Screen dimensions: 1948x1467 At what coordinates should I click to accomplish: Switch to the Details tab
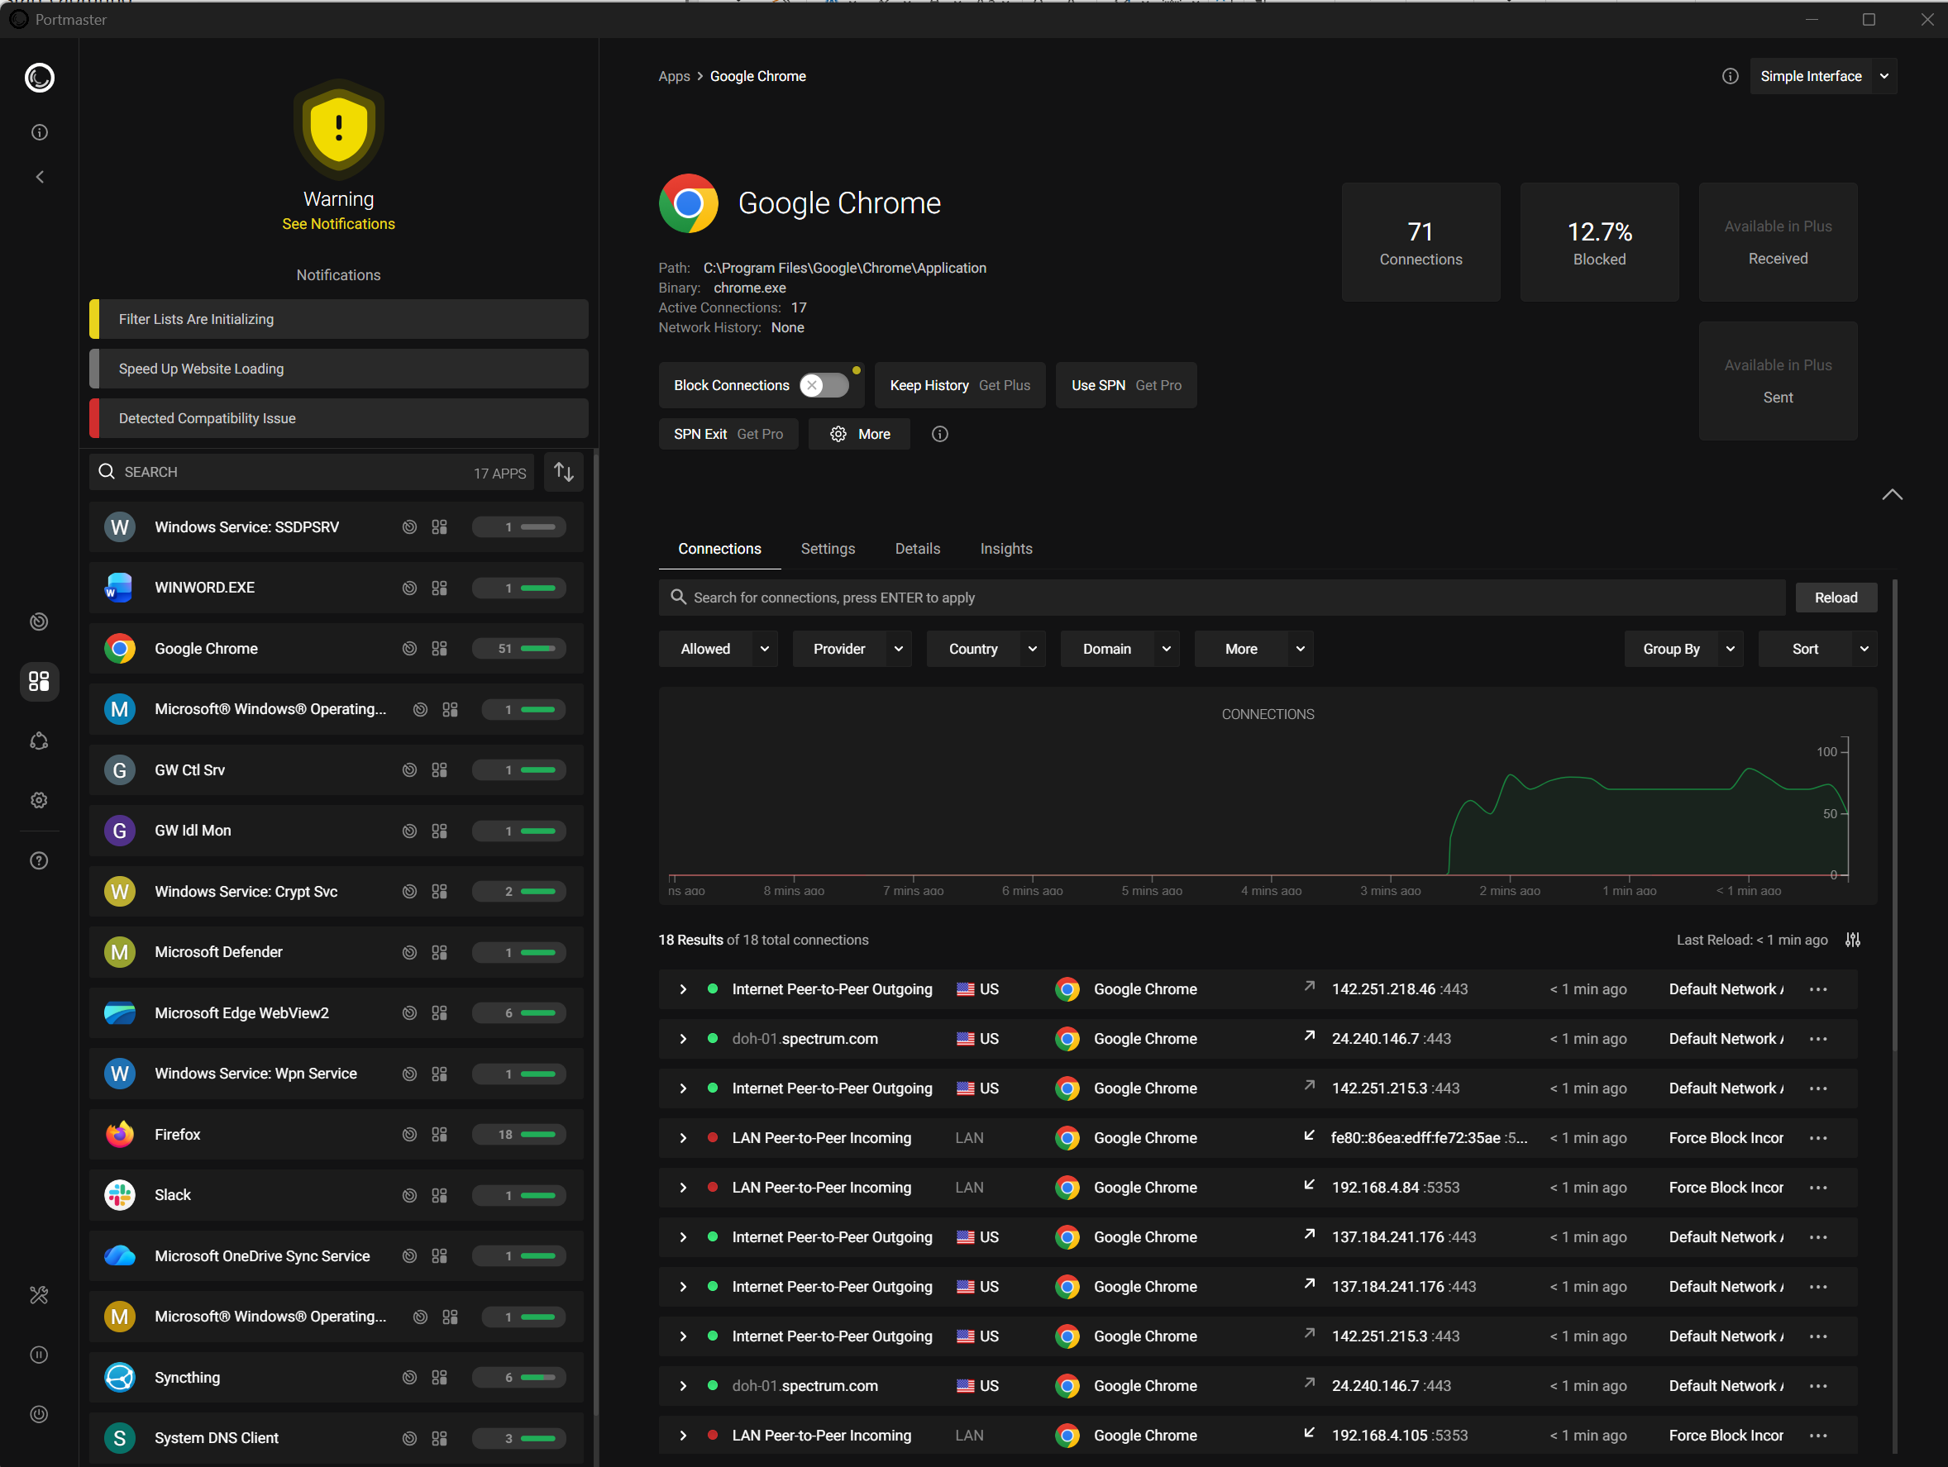coord(917,548)
